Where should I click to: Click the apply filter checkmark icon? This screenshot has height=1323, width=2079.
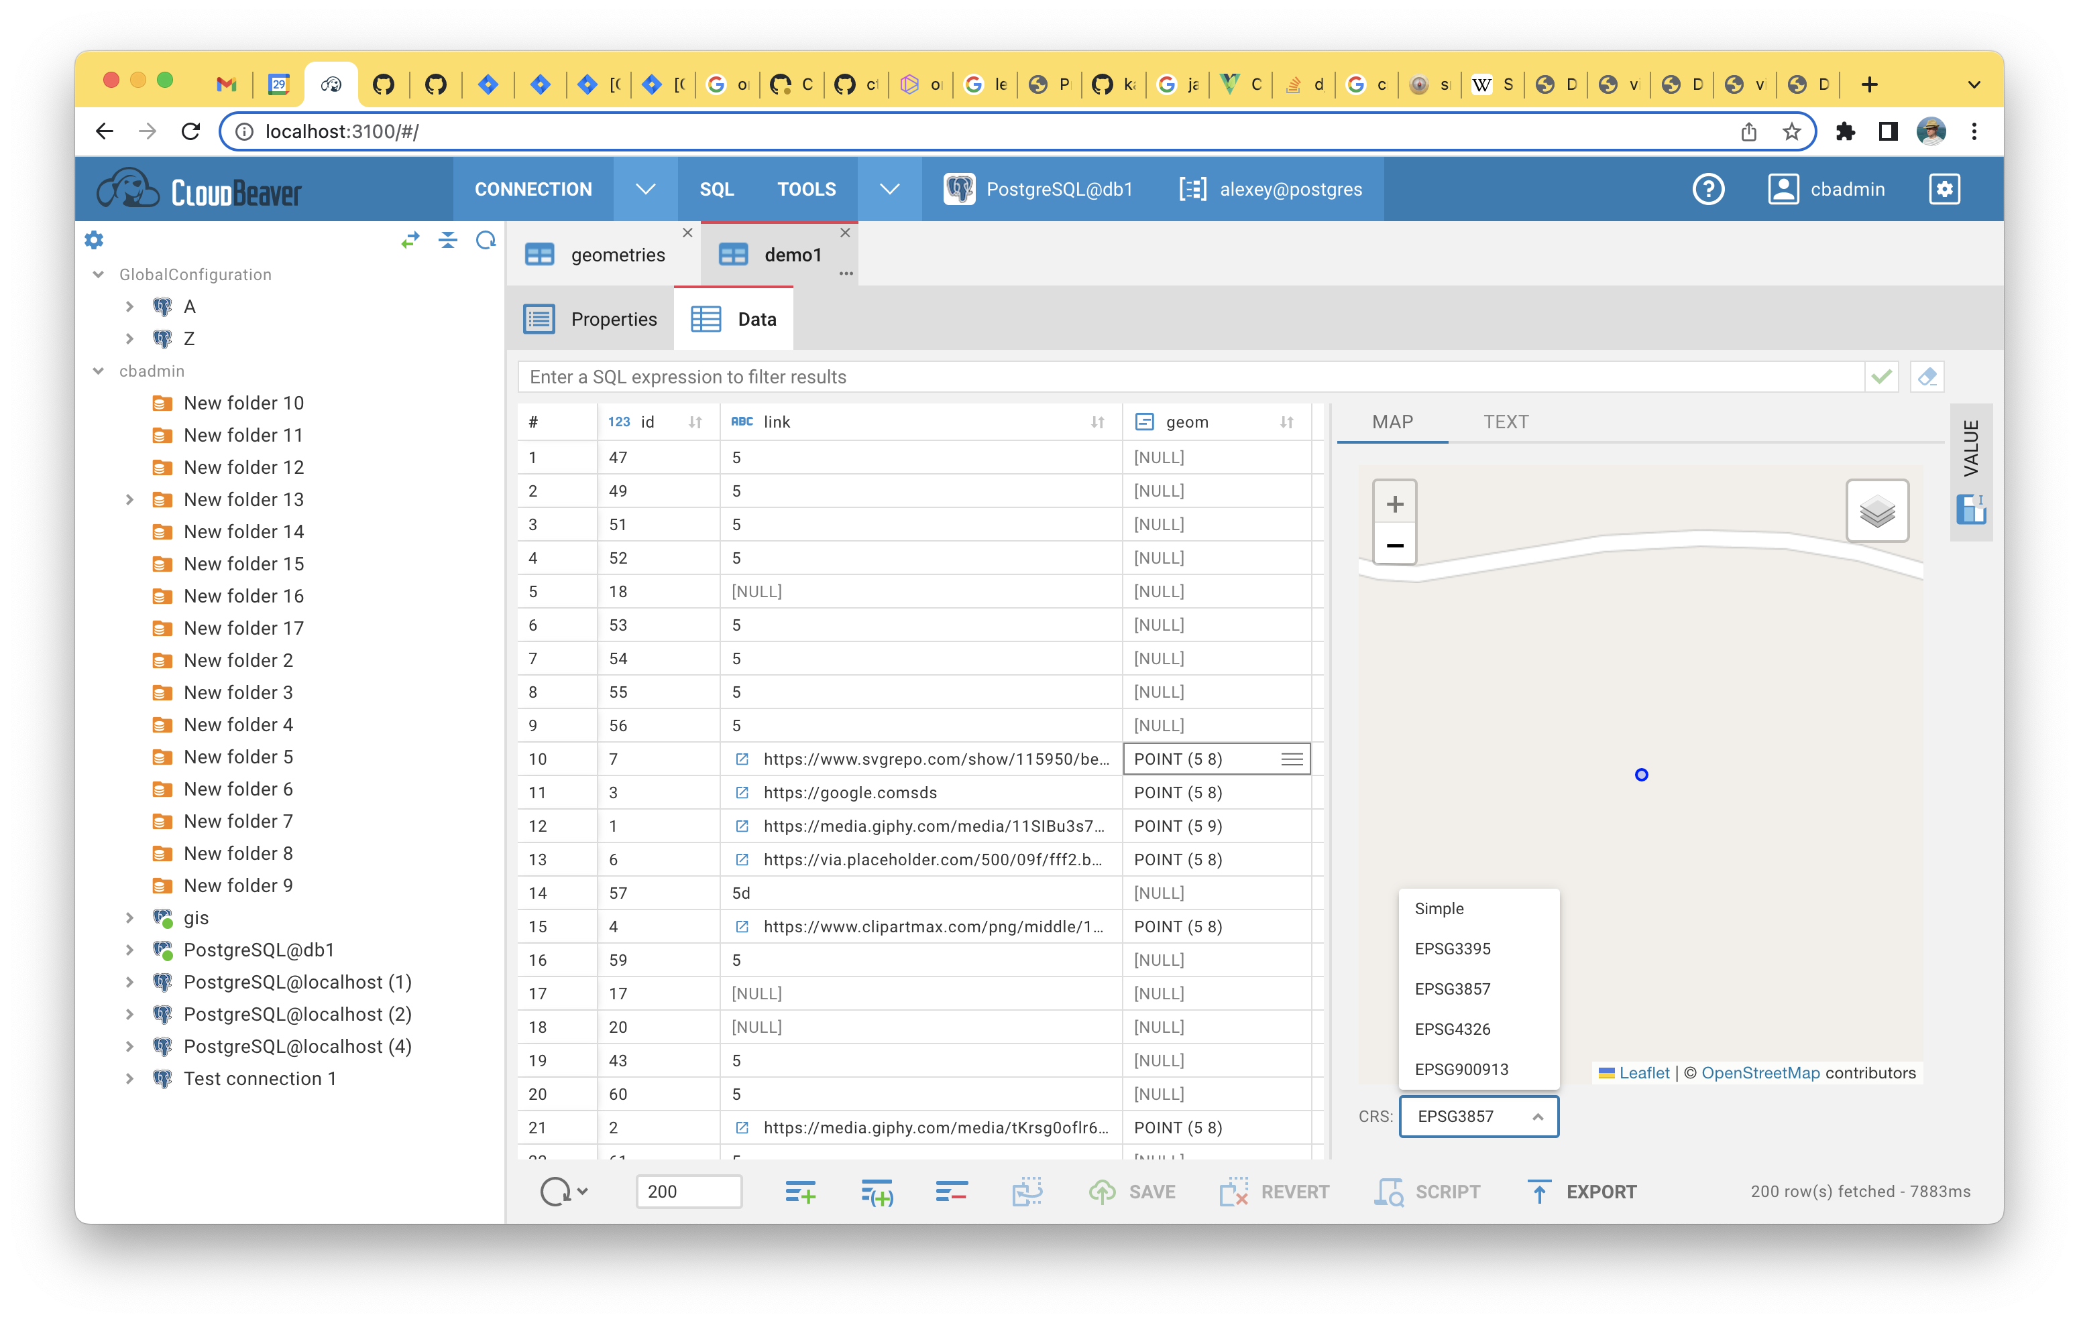1881,376
